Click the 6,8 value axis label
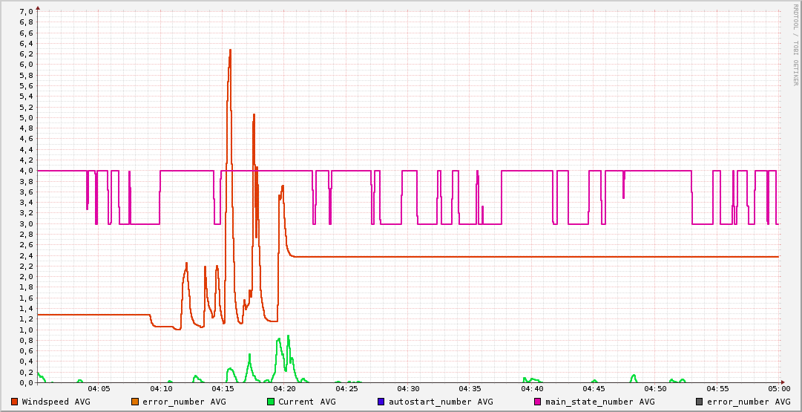The height and width of the screenshot is (412, 802). pos(26,22)
